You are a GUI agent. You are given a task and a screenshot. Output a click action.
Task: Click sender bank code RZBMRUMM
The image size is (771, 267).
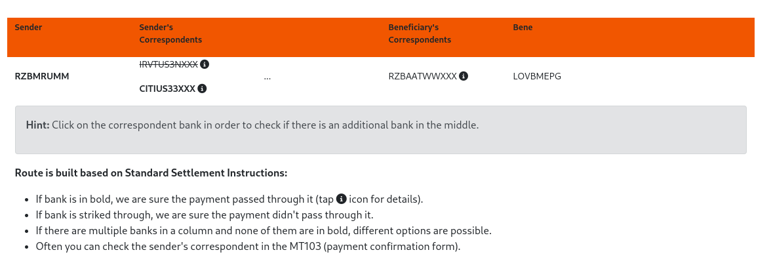(x=42, y=76)
